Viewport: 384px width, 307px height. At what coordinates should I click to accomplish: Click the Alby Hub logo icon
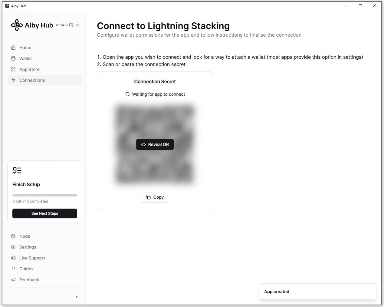[x=17, y=25]
